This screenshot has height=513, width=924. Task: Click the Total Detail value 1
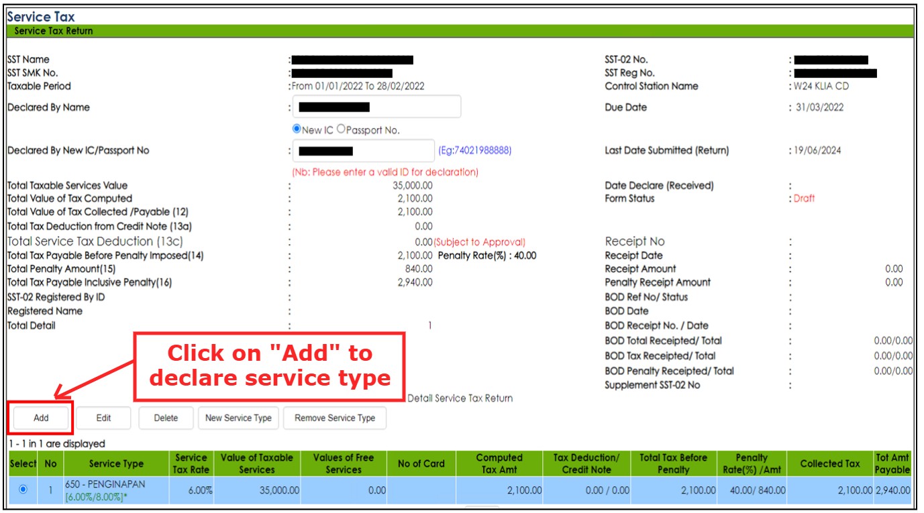(430, 326)
